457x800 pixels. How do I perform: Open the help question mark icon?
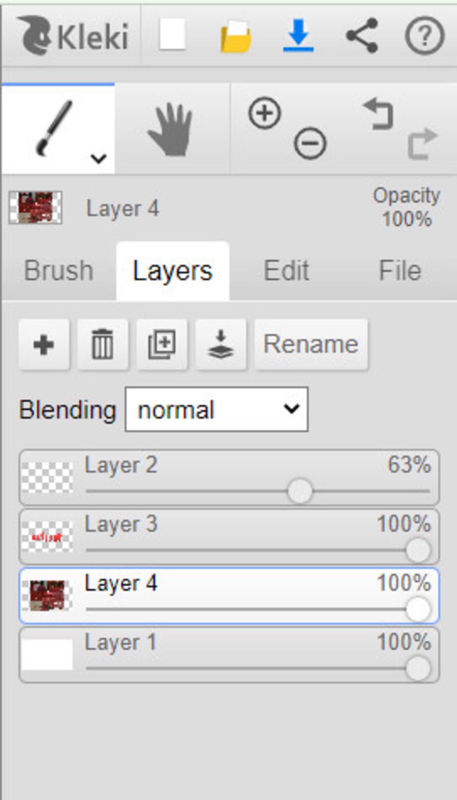[424, 35]
